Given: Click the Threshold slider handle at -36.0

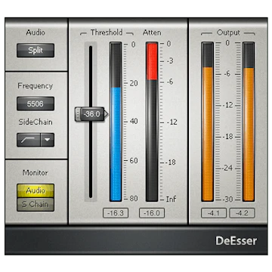Looking at the screenshot, I should click(91, 114).
